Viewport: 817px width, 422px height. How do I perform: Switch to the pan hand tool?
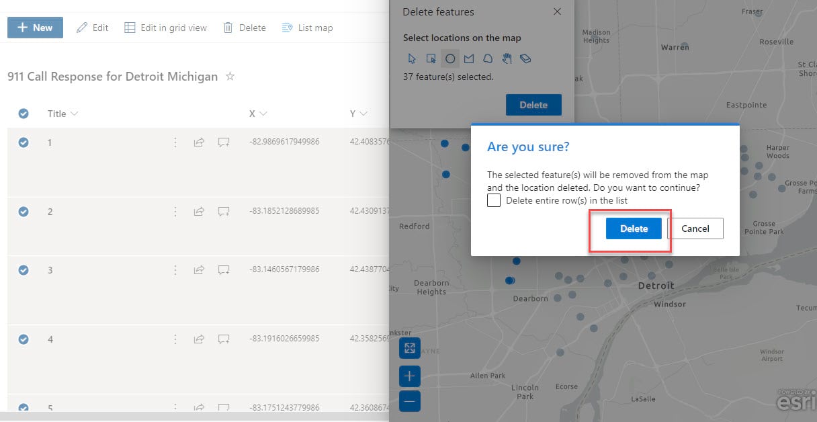507,58
